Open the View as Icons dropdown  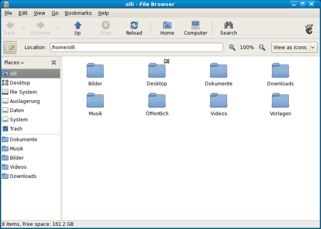click(294, 47)
